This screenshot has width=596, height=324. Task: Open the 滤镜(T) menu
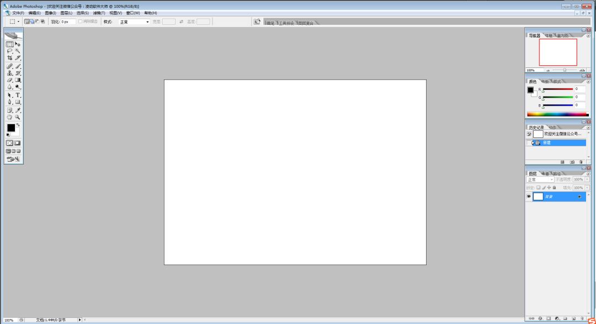pos(99,13)
